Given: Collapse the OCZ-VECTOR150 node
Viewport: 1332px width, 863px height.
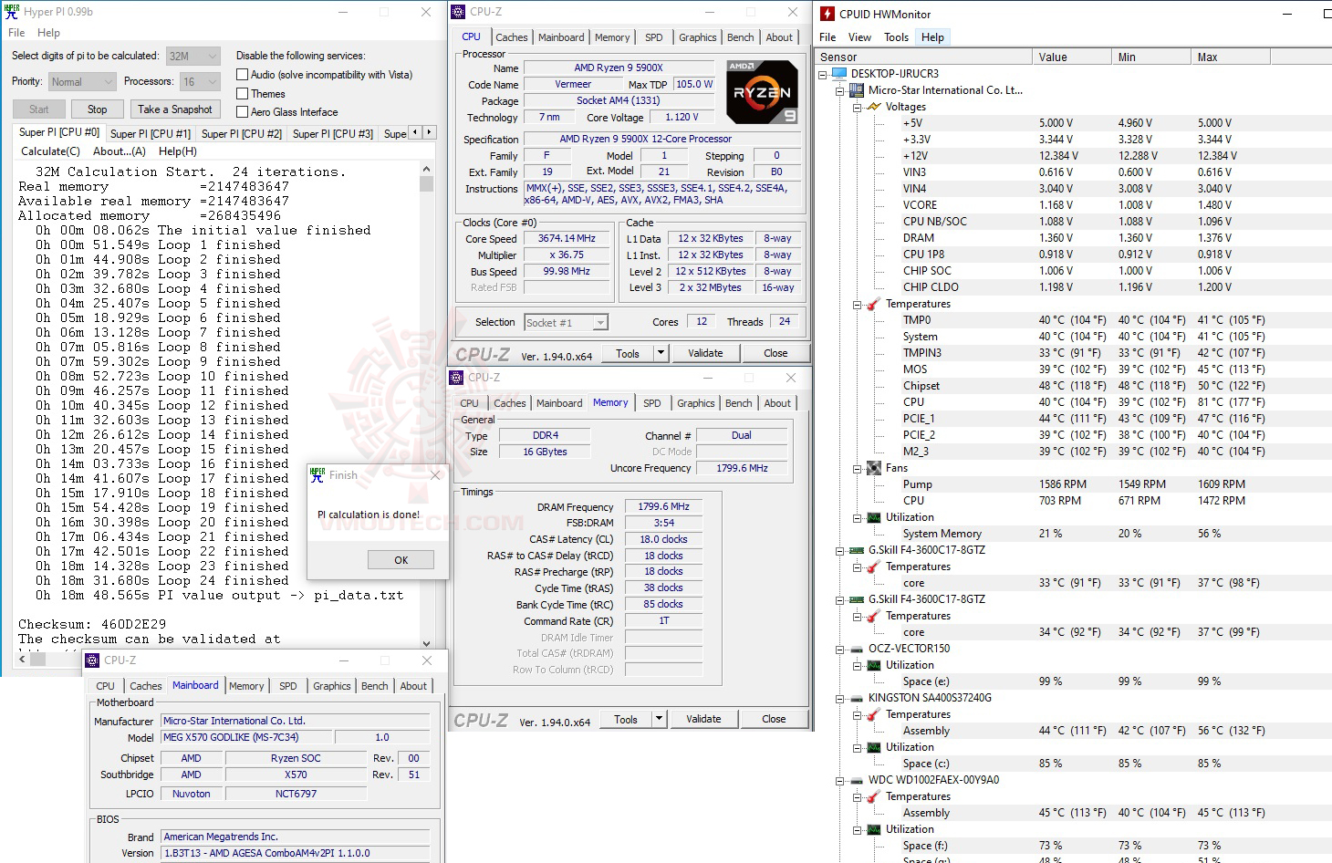Looking at the screenshot, I should click(x=840, y=649).
